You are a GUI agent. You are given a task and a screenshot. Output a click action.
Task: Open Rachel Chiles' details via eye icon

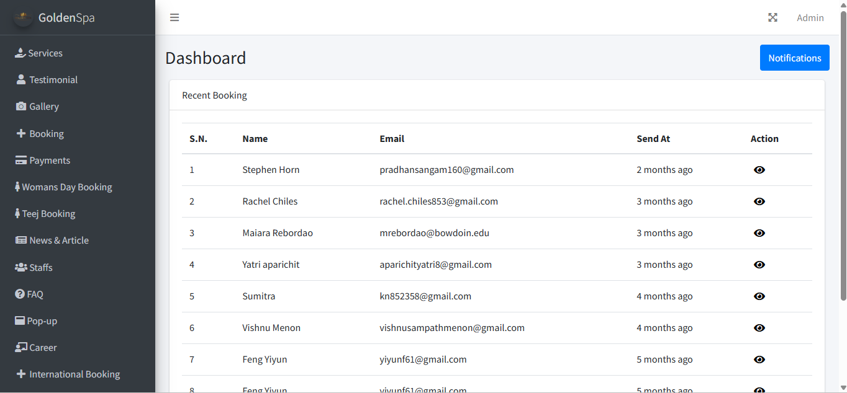(x=759, y=201)
